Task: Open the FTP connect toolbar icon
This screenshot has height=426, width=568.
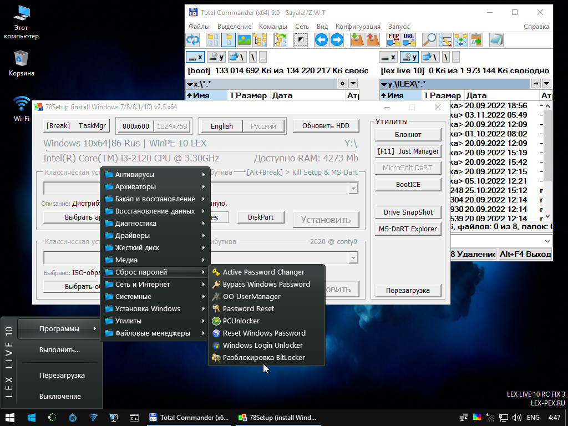Action: click(x=393, y=40)
